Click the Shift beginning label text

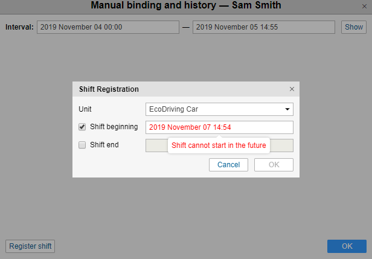pyautogui.click(x=114, y=127)
